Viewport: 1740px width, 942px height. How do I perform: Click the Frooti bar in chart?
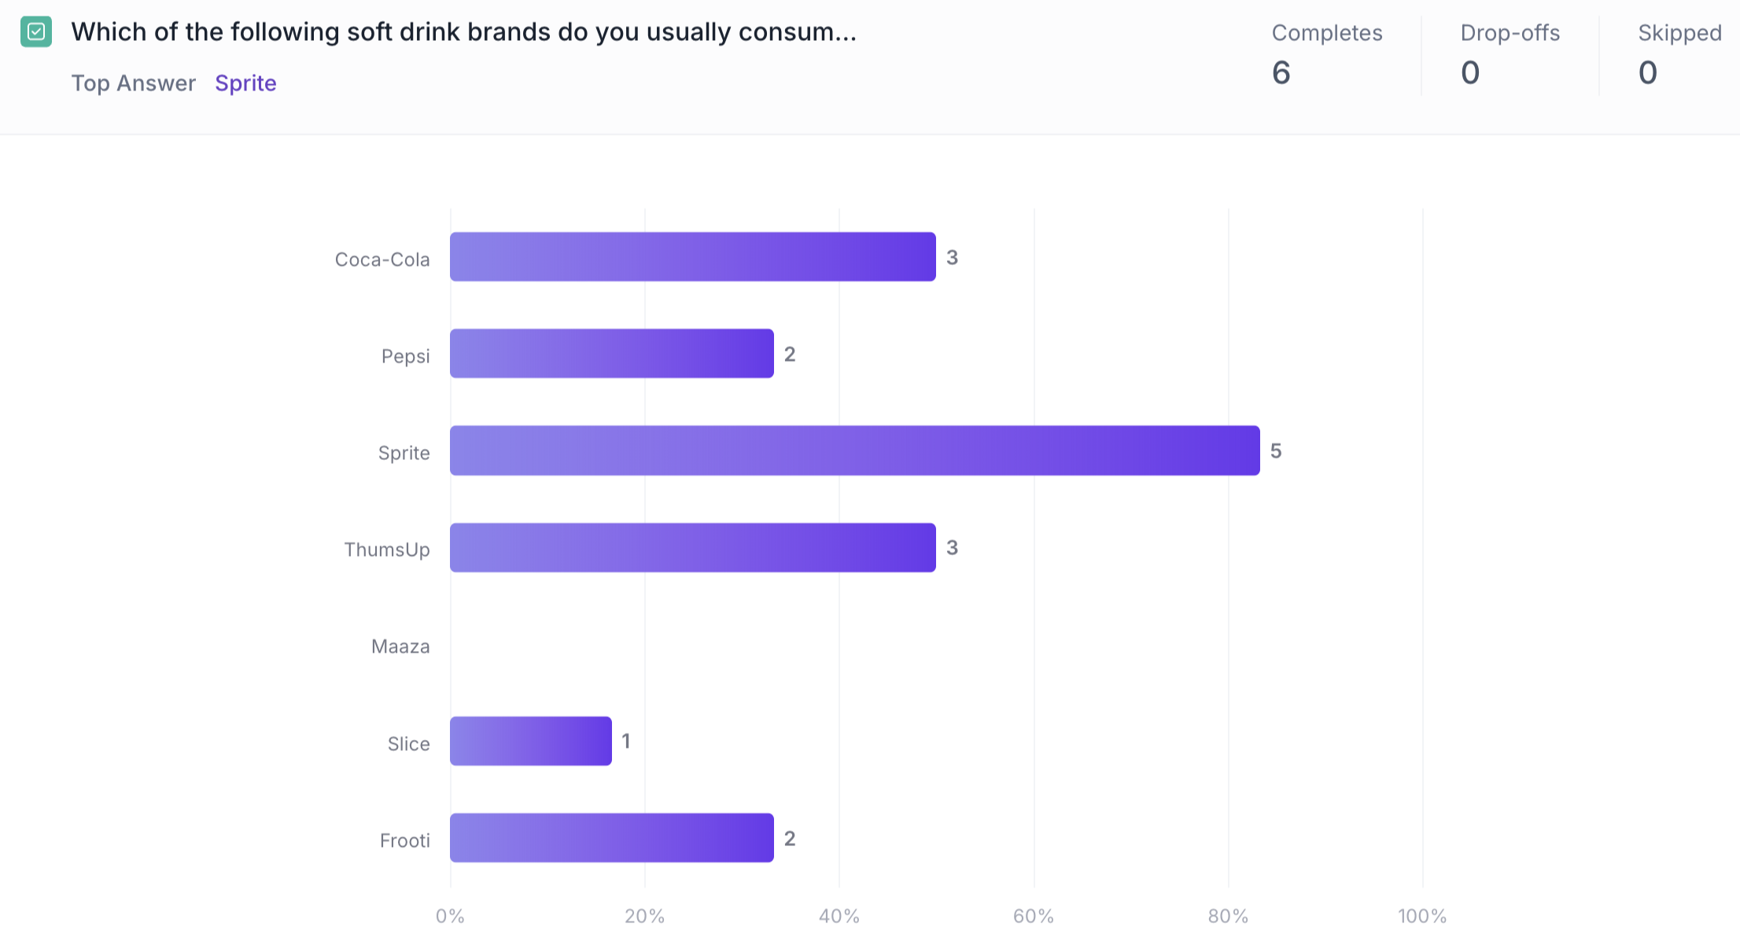pyautogui.click(x=611, y=838)
